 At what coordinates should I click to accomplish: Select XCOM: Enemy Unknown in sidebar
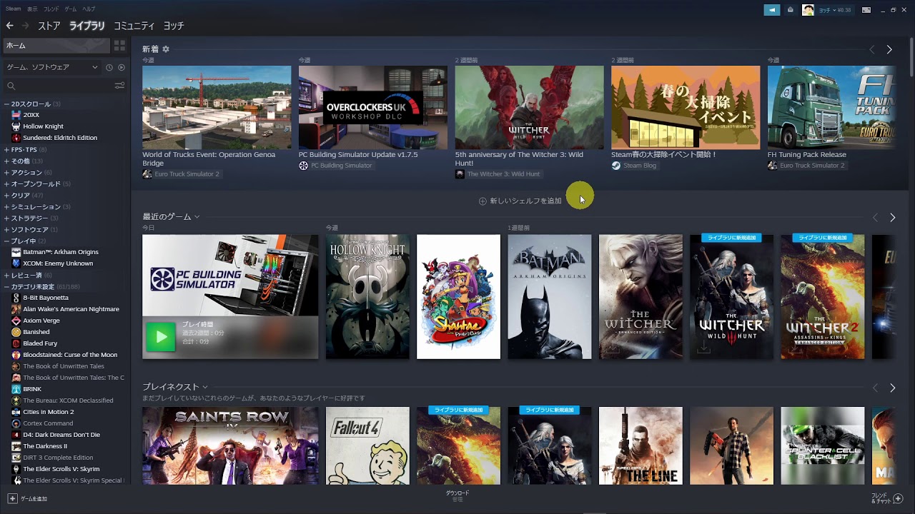58,263
